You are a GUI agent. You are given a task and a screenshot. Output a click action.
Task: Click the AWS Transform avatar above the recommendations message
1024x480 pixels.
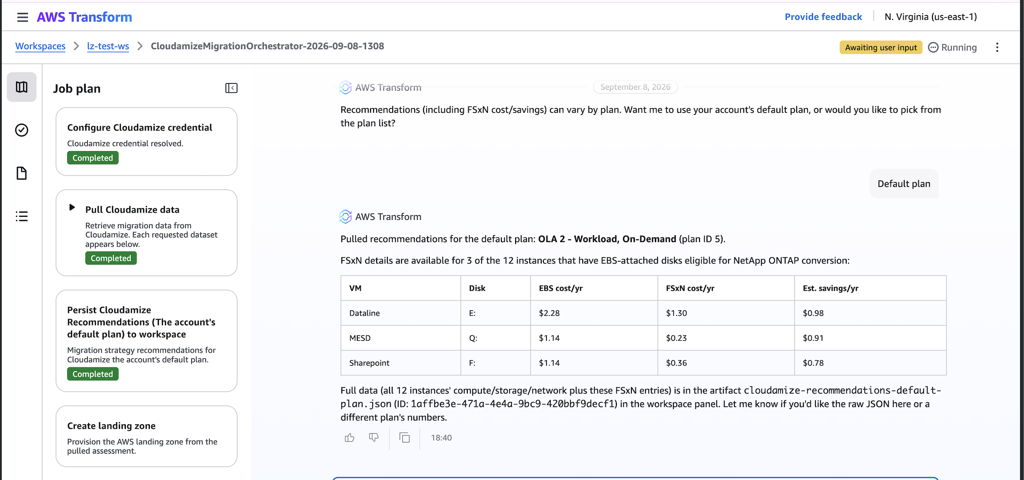point(345,217)
